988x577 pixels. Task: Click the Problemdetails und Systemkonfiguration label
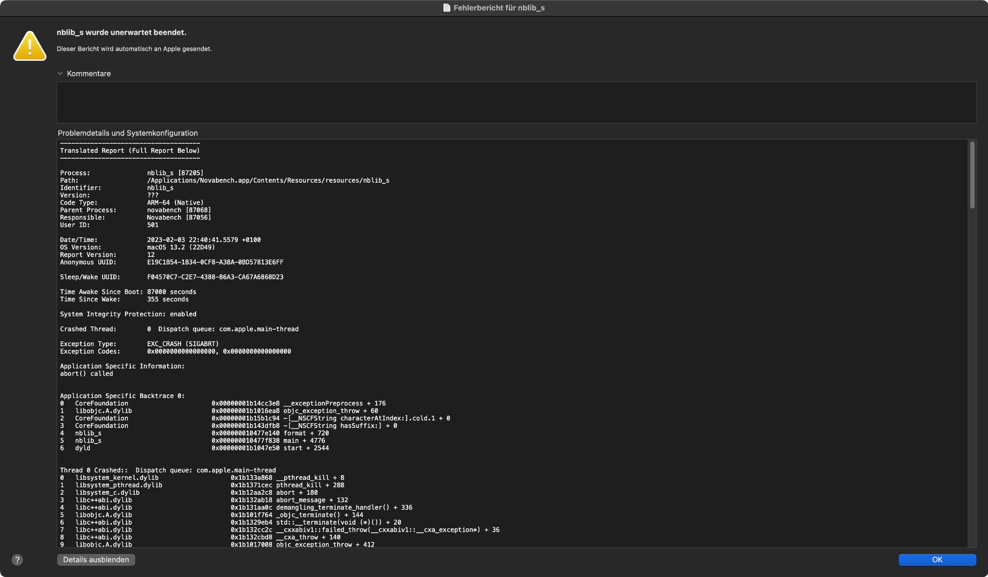coord(128,133)
